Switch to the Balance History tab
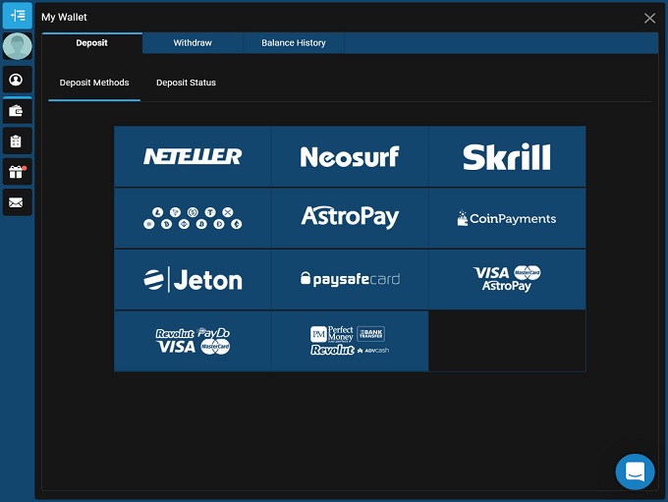This screenshot has width=668, height=502. [x=293, y=43]
